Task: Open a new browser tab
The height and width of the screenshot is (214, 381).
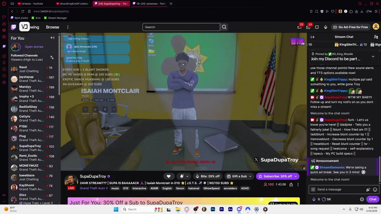Action: tap(171, 4)
